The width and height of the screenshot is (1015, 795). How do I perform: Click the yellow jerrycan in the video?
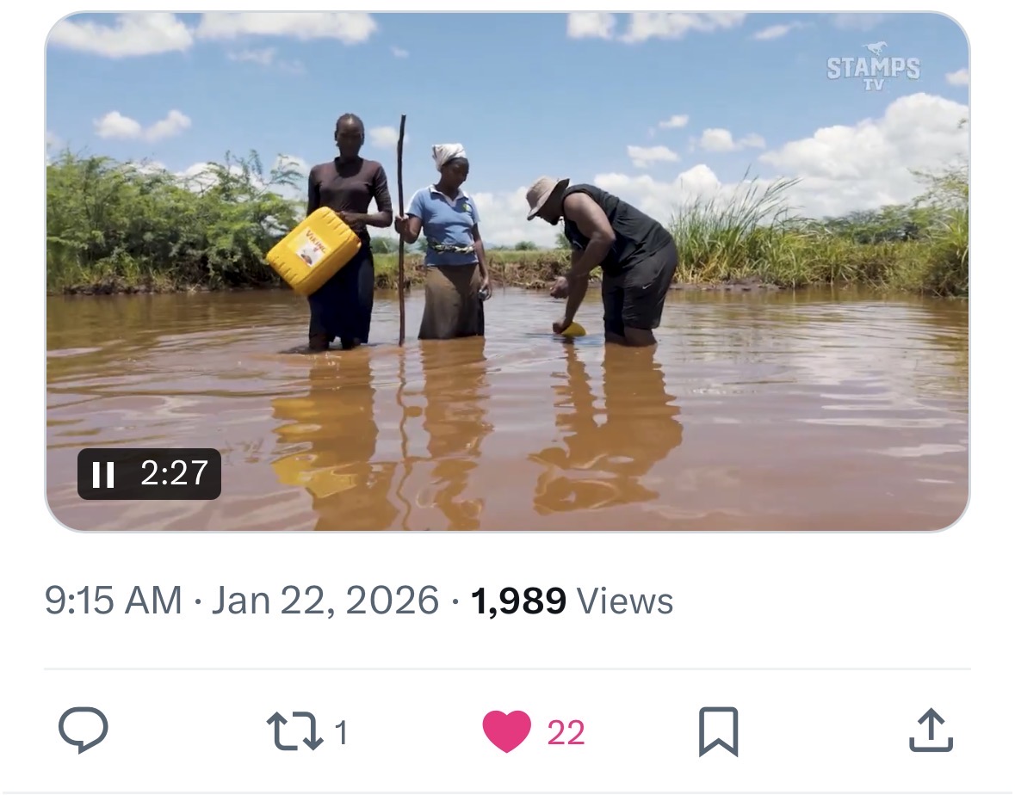click(313, 250)
